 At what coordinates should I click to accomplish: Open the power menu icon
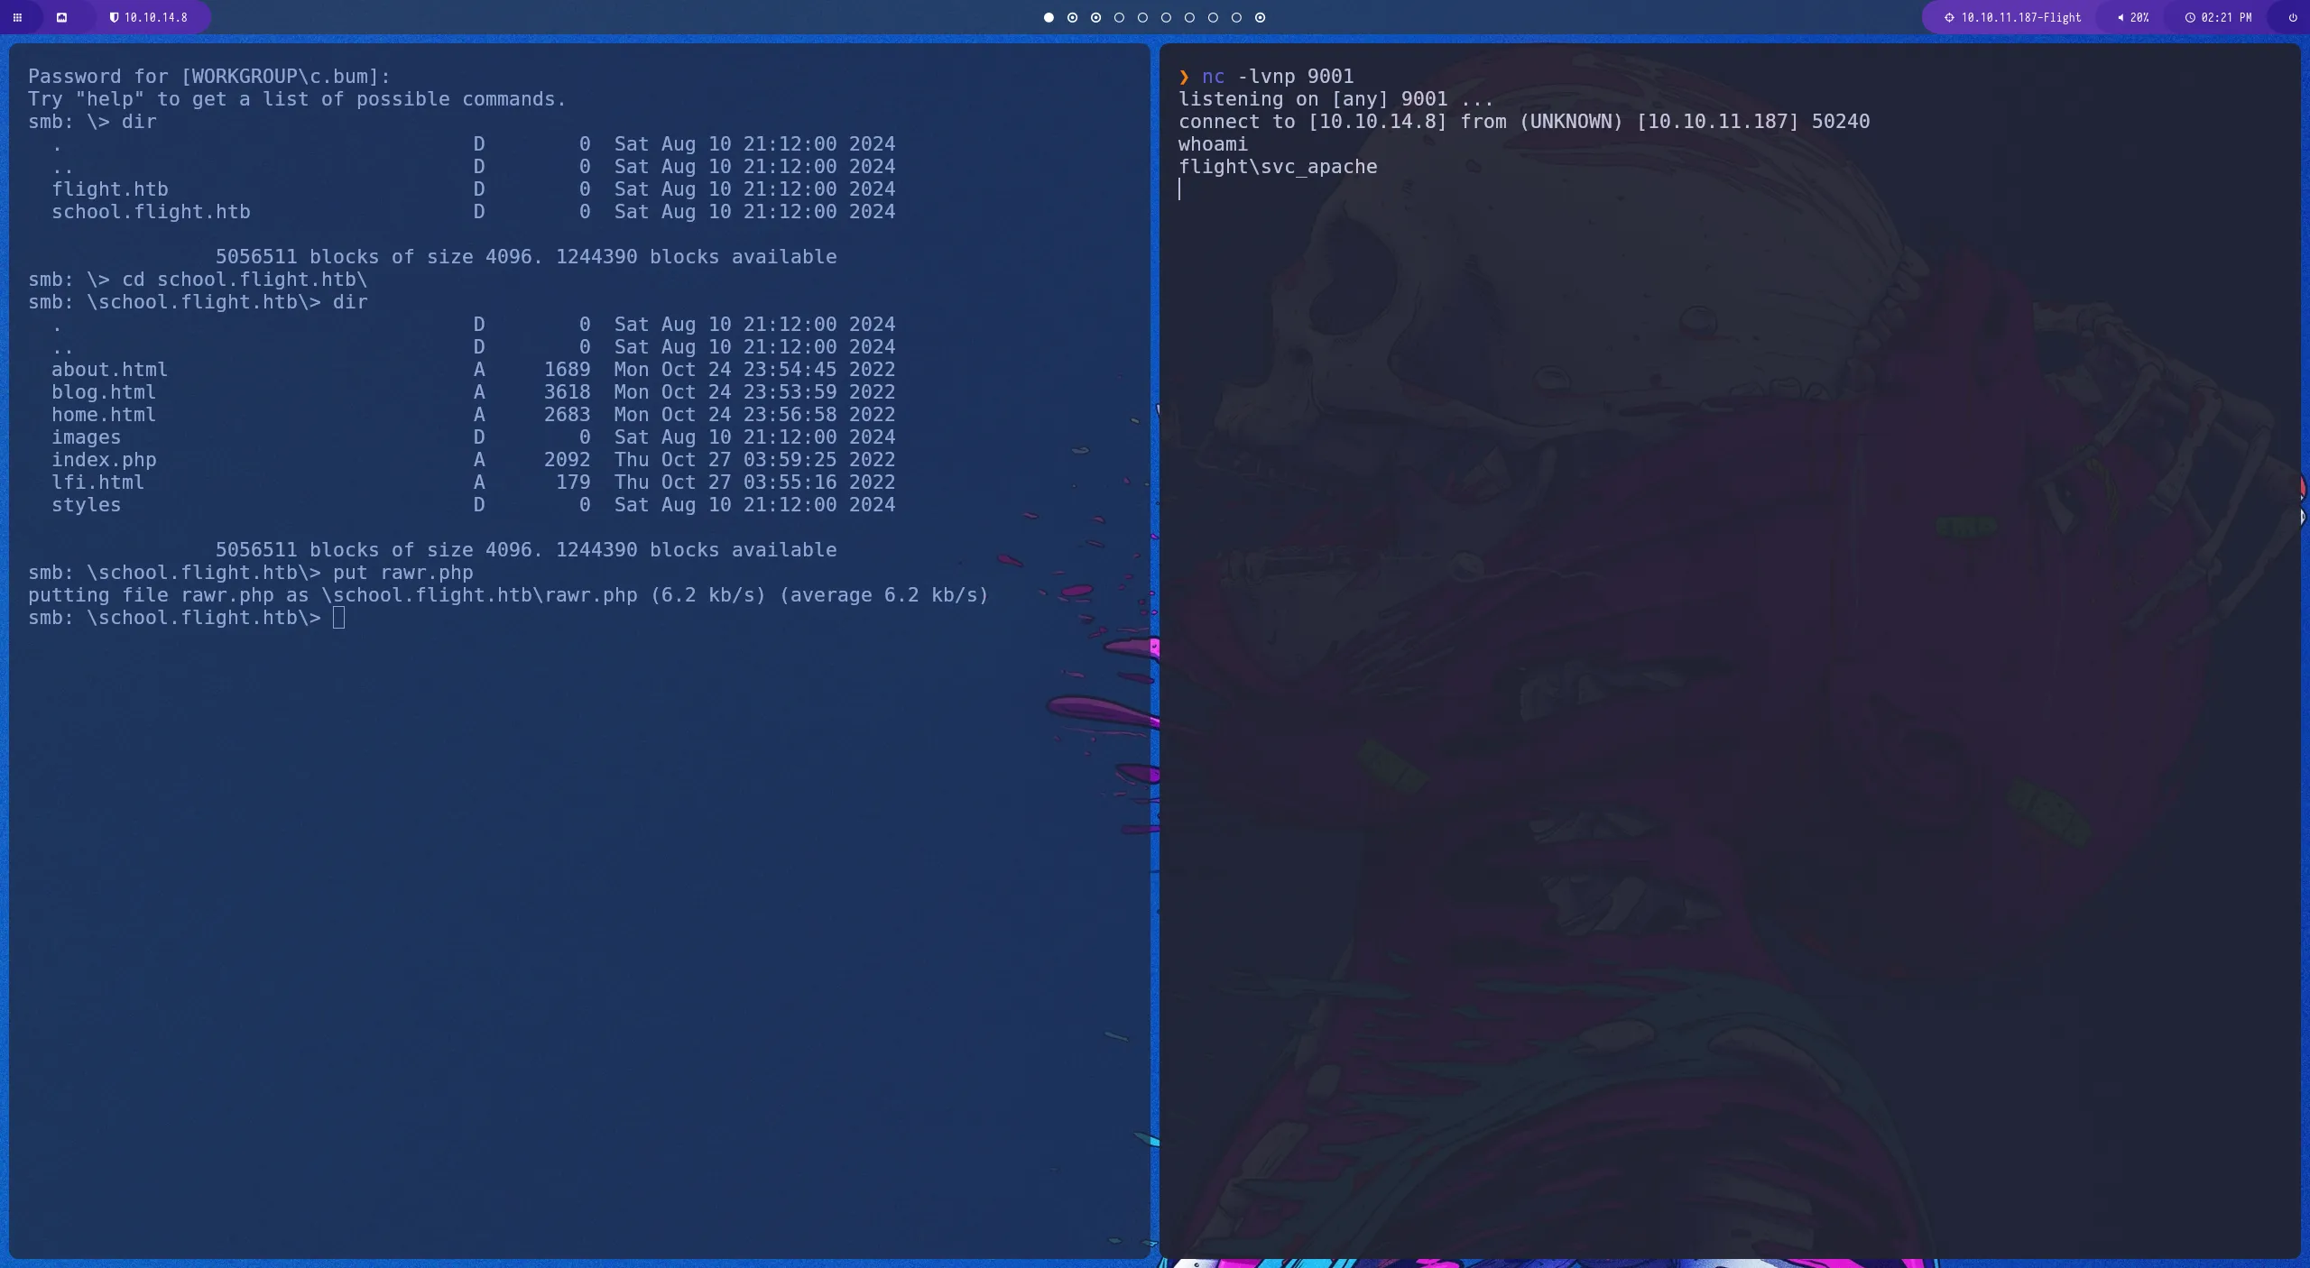(x=2292, y=17)
